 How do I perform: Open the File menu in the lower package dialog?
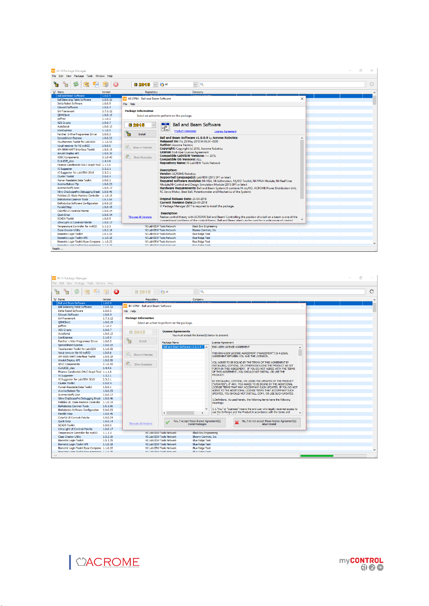click(126, 311)
